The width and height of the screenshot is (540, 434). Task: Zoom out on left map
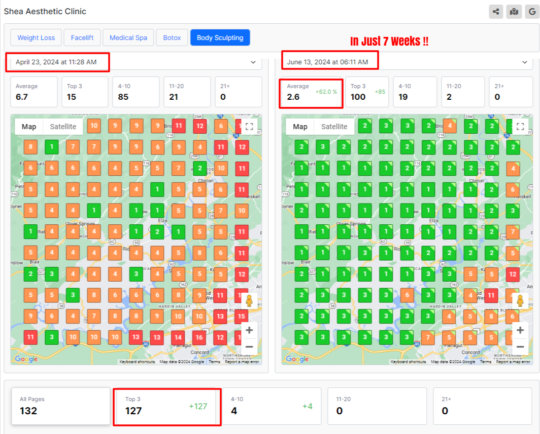(249, 347)
